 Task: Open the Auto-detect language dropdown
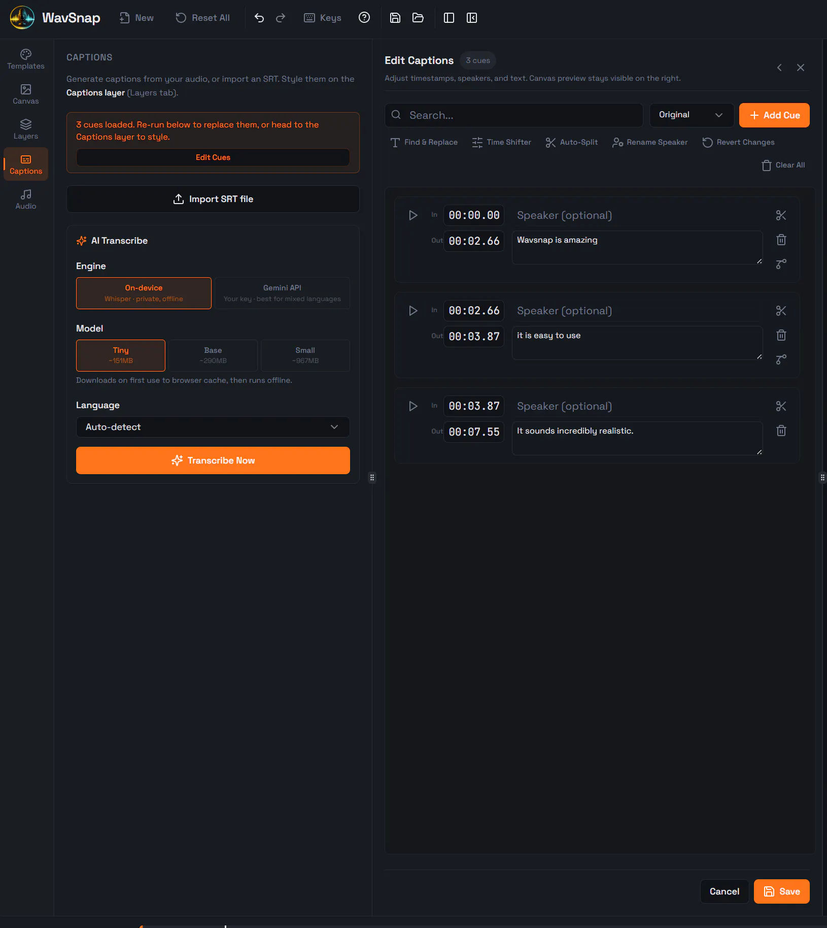coord(213,427)
